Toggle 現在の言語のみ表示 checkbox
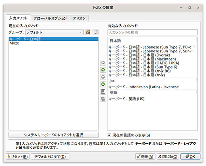The width and height of the screenshot is (206, 166). [109, 135]
